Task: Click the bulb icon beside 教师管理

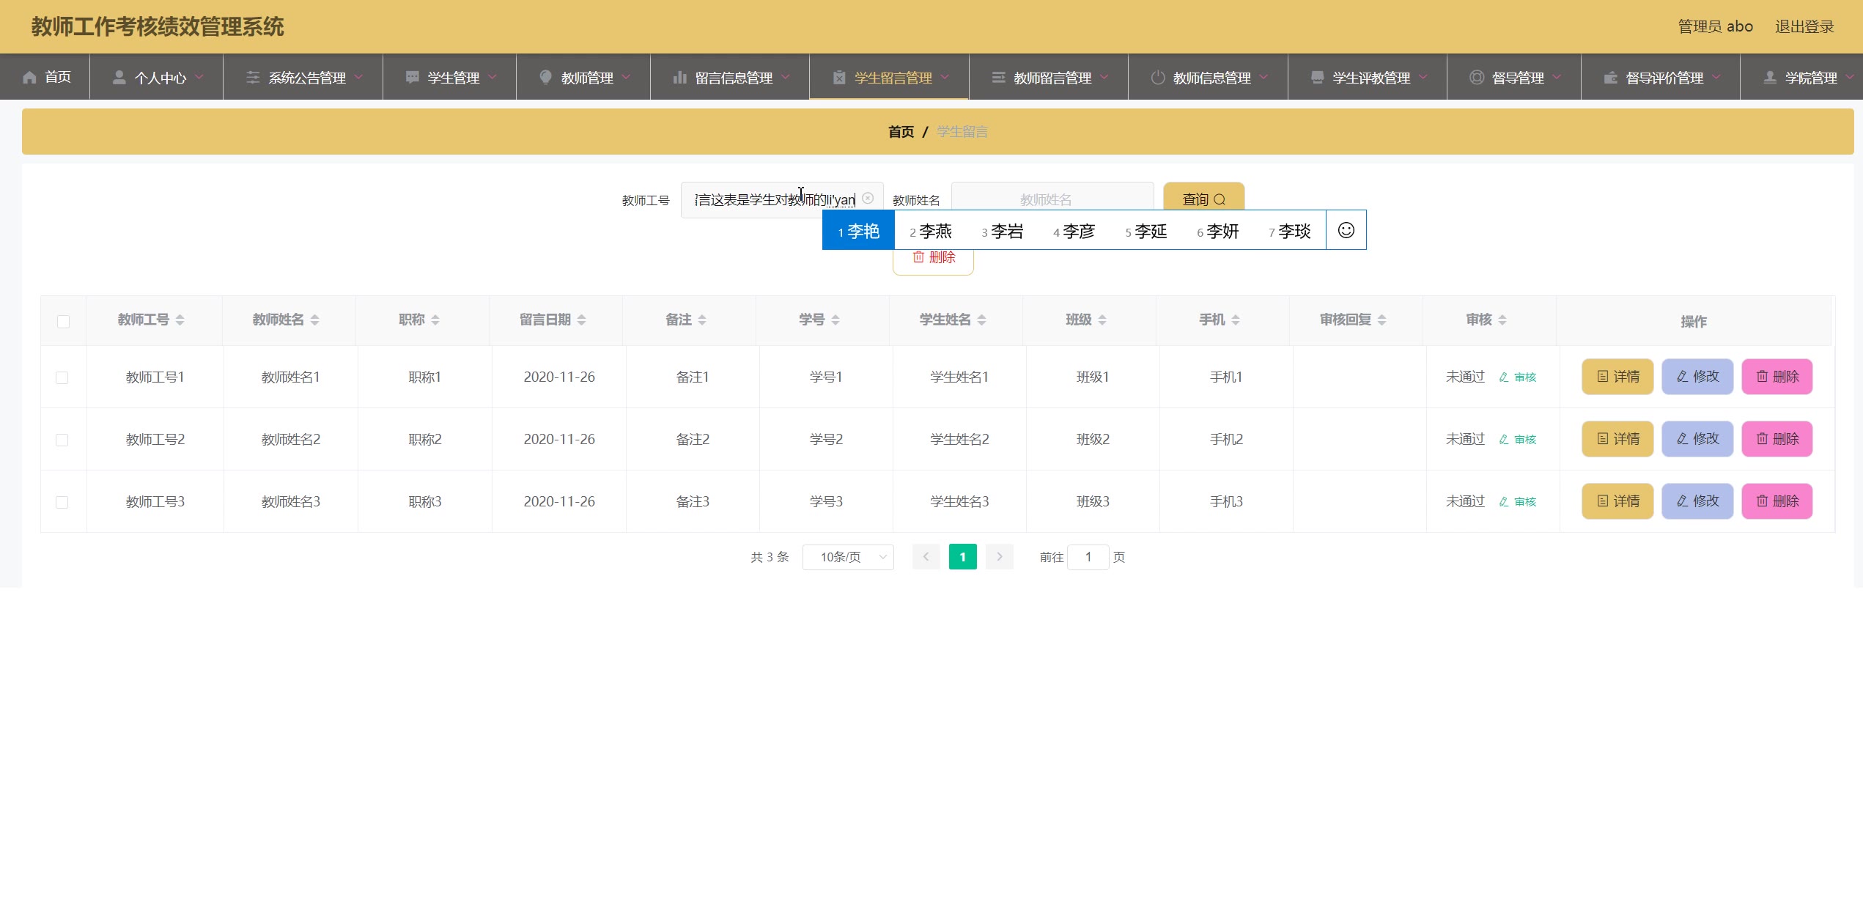Action: (545, 77)
